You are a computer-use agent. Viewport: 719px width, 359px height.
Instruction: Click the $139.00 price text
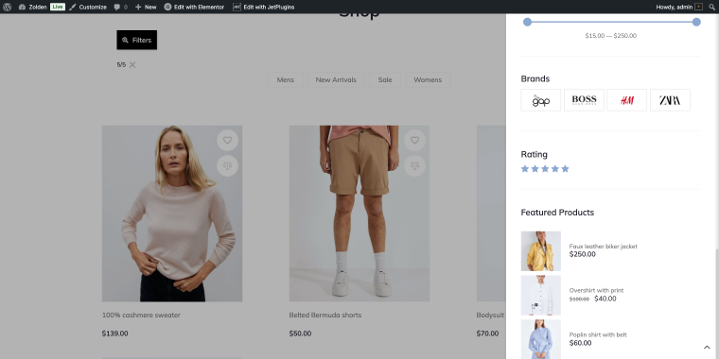(114, 333)
